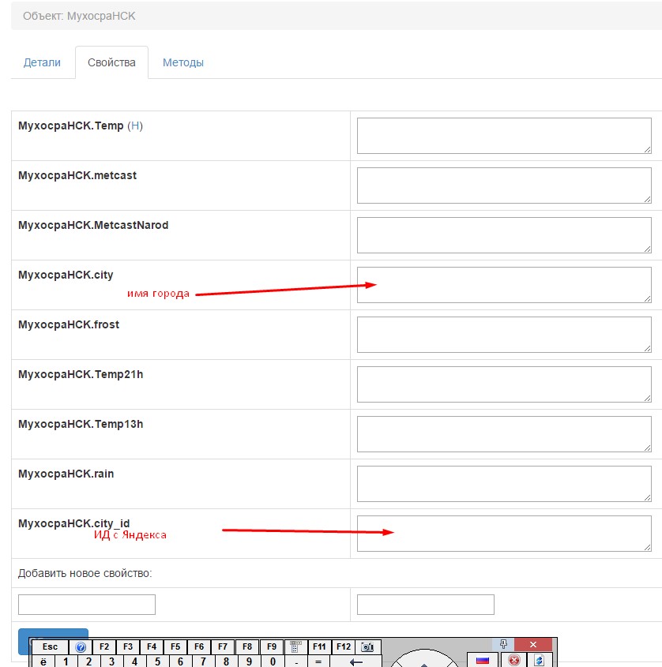Image resolution: width=662 pixels, height=667 pixels.
Task: Click the 8 key on on-screen keyboard
Action: (226, 662)
